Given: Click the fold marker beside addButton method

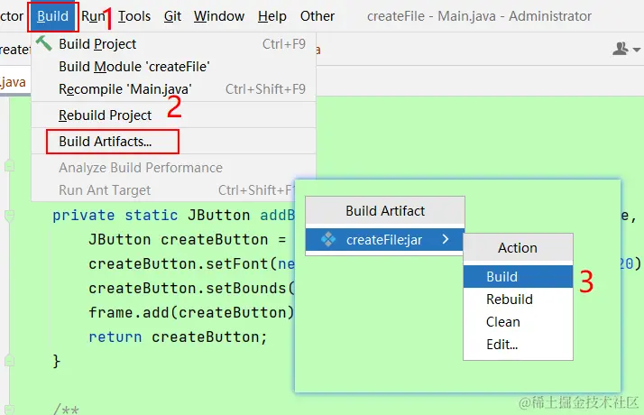Looking at the screenshot, I should (9, 216).
